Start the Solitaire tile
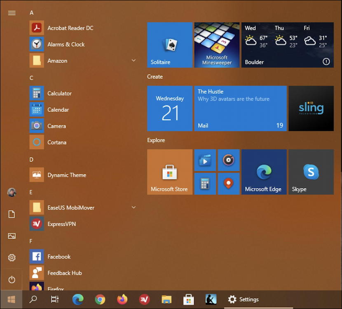The image size is (342, 309). 169,45
